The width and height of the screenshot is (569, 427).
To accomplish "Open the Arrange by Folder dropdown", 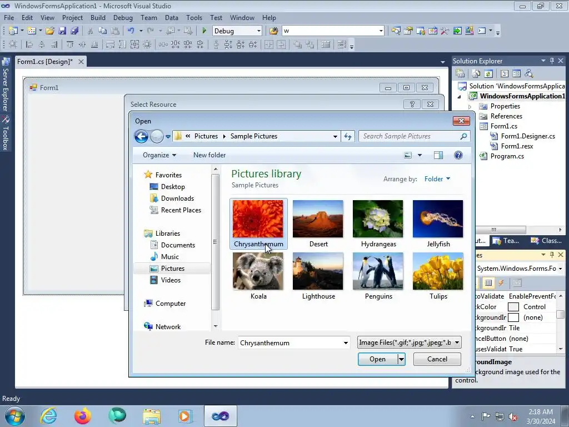I will click(437, 178).
